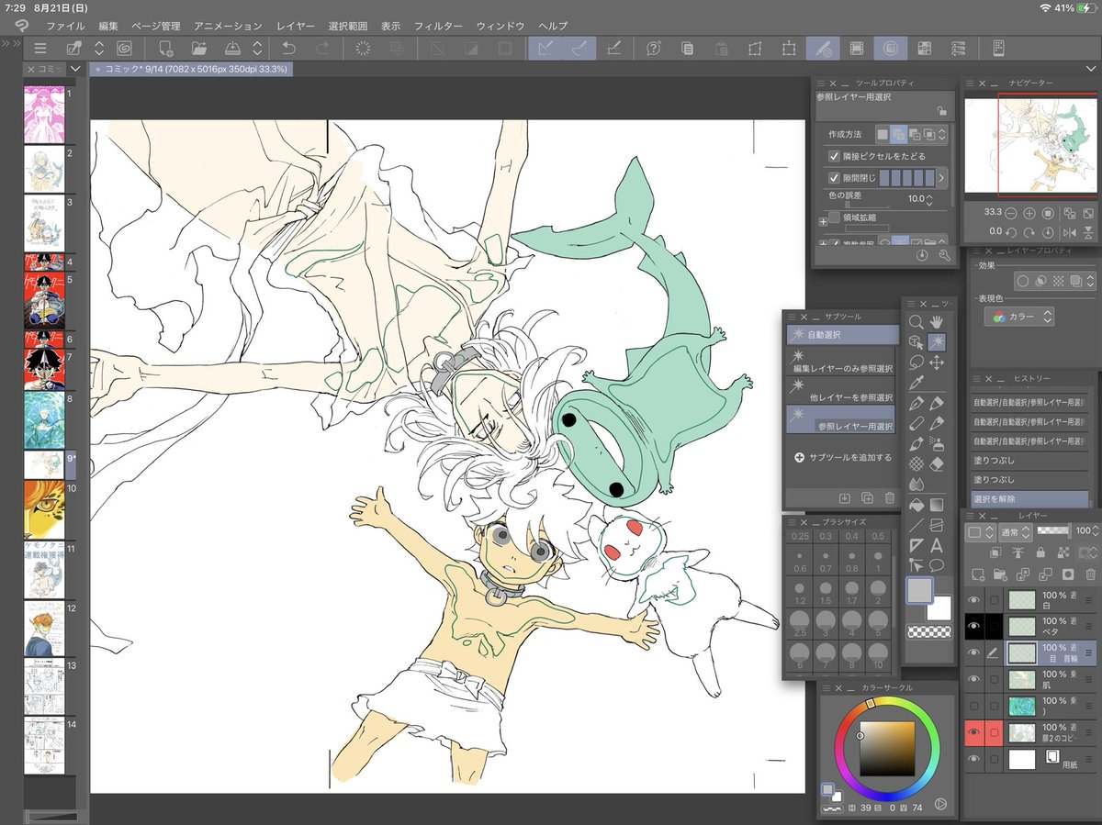Select the magnifying glass zoom tool
The image size is (1102, 825).
[916, 322]
